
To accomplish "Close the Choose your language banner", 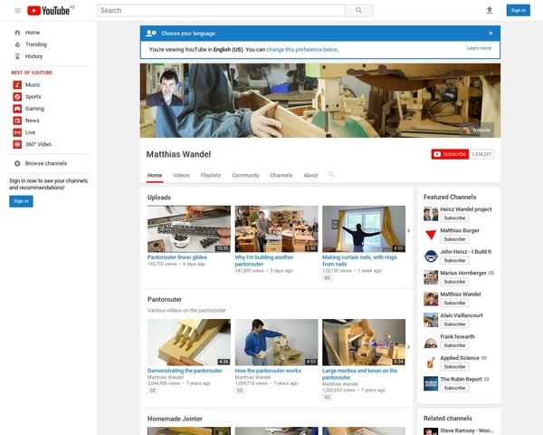I will coord(491,34).
